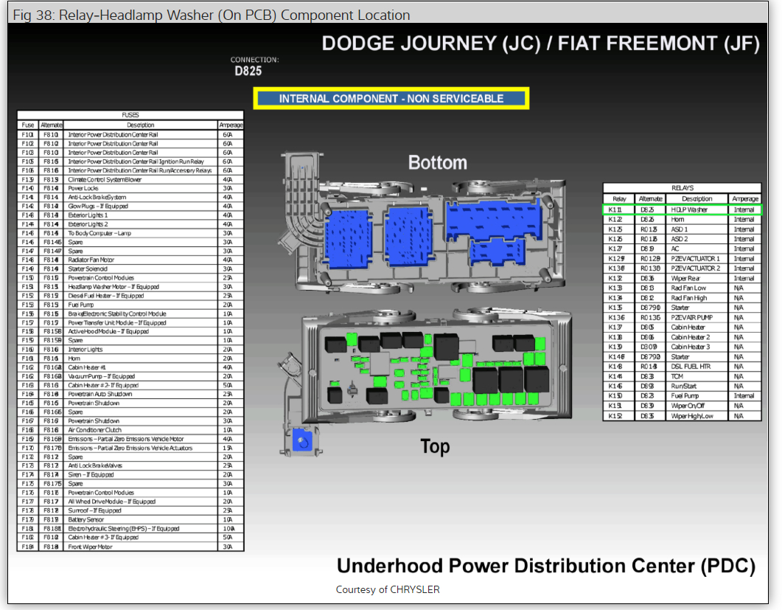The height and width of the screenshot is (610, 782).
Task: Select the fuse row 'Electrohydraulic Steering (EHPS)'
Action: [130, 529]
